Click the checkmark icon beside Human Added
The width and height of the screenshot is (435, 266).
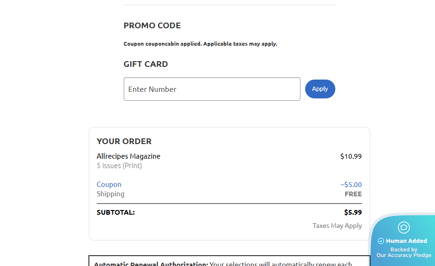381,241
